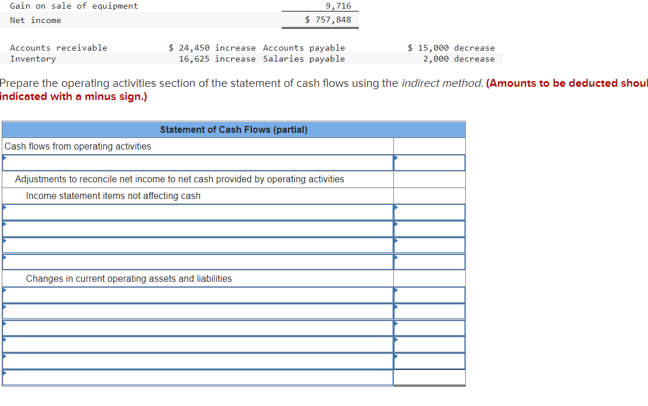The width and height of the screenshot is (648, 406).
Task: Select fourth amount field under Income statement items
Action: [430, 262]
